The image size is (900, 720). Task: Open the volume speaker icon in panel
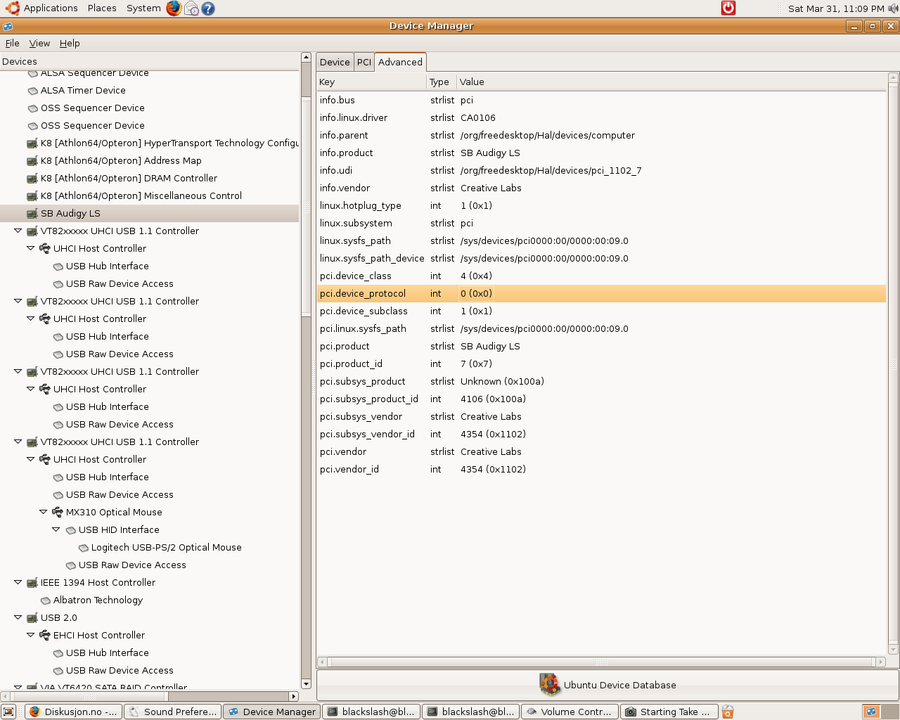(893, 8)
